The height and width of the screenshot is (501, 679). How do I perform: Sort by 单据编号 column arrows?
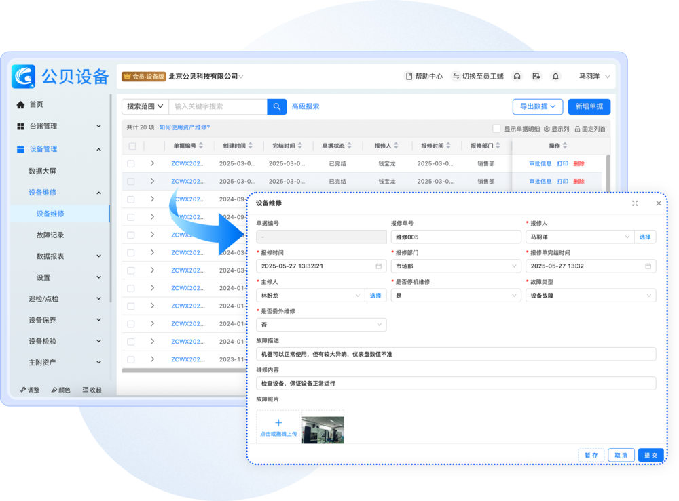201,146
